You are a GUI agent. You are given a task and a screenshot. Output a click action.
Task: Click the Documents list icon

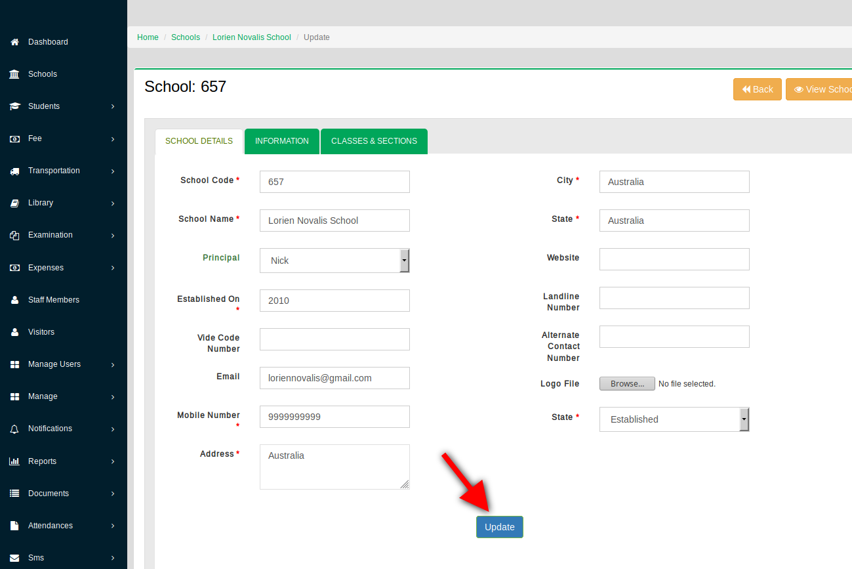click(x=14, y=494)
